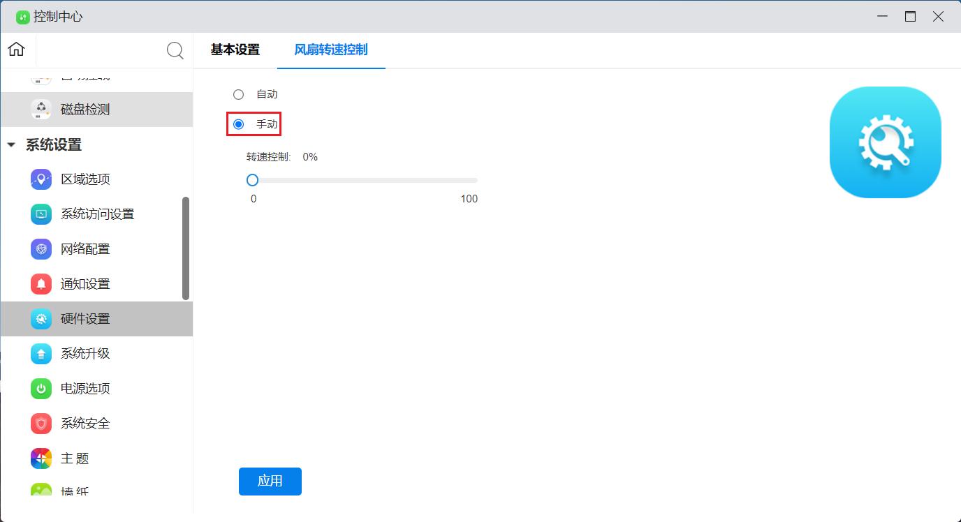The height and width of the screenshot is (522, 961).
Task: Click the search magnifier icon
Action: click(175, 50)
